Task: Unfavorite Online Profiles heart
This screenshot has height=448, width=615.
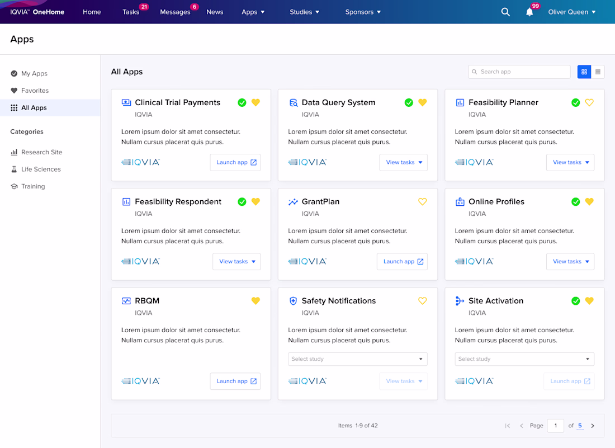Action: tap(589, 202)
